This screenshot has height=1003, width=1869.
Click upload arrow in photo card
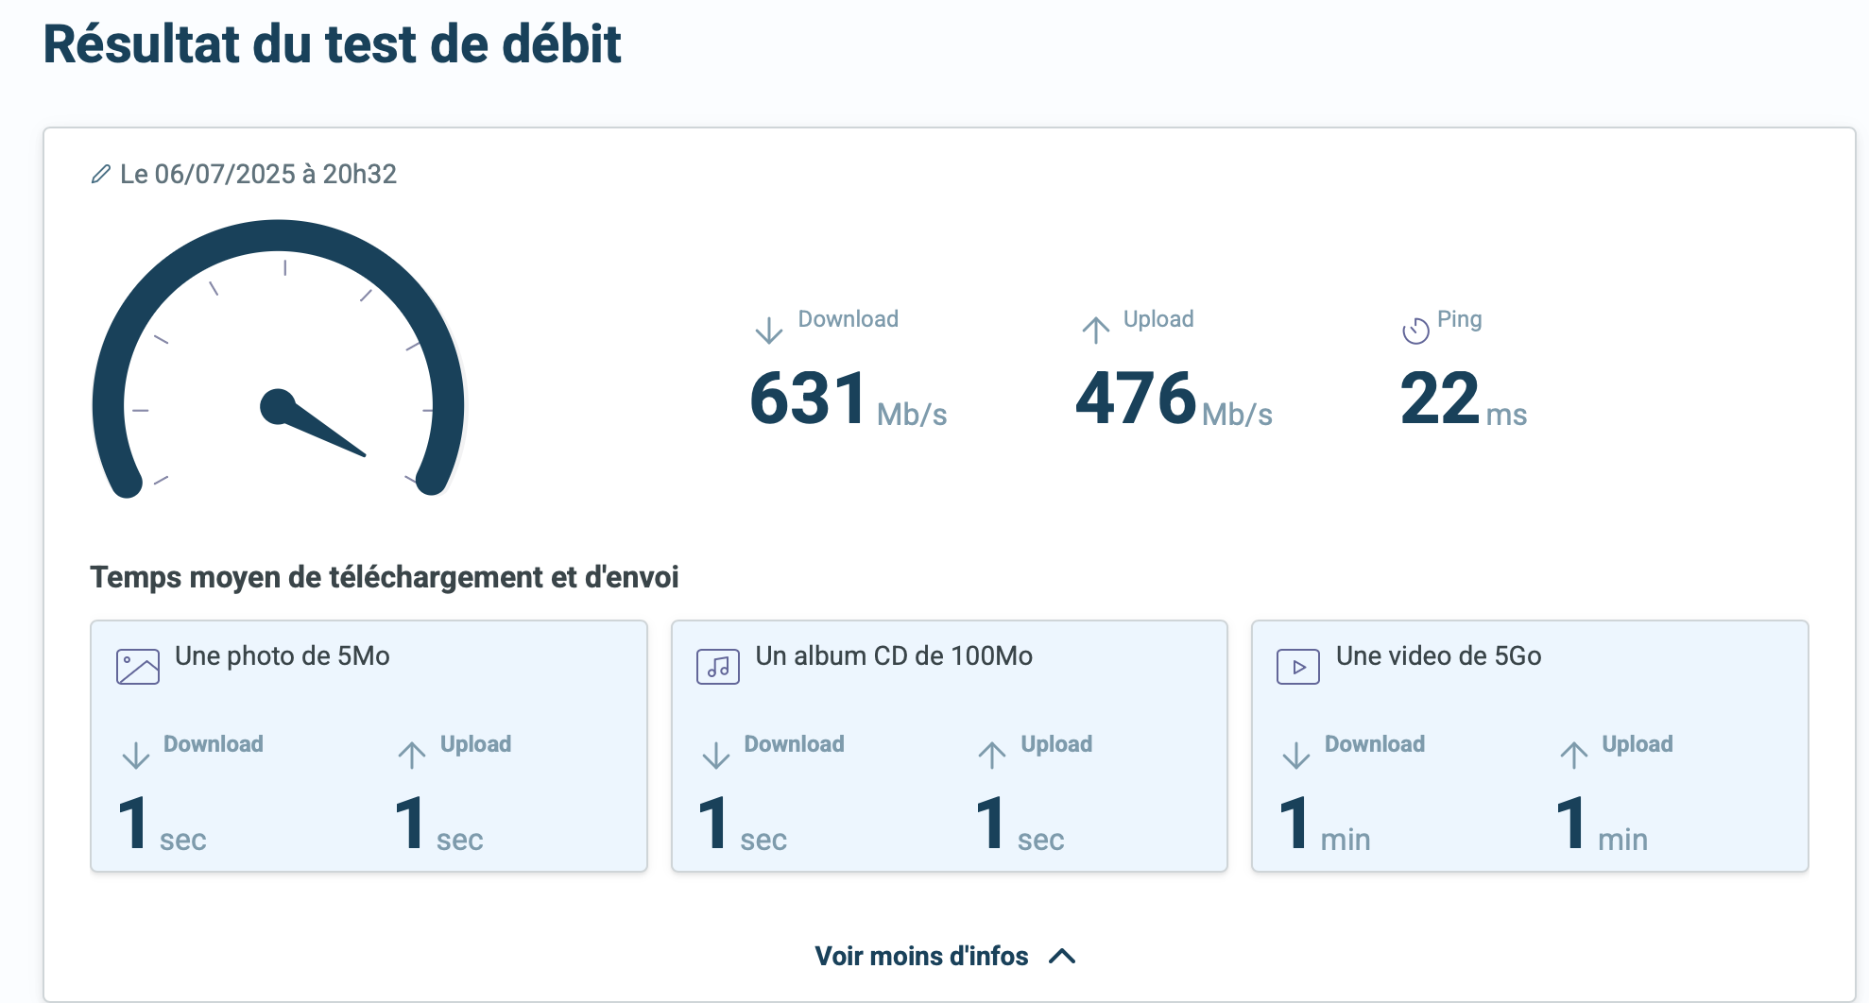pos(412,755)
